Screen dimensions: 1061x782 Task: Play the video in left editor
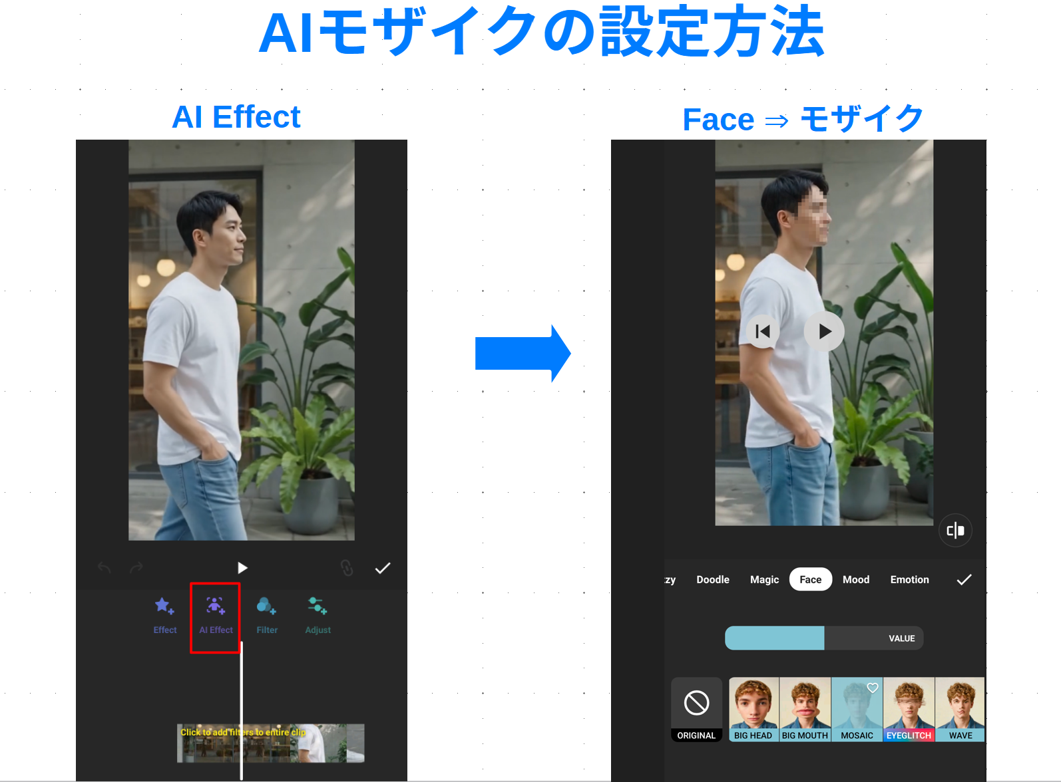[242, 568]
